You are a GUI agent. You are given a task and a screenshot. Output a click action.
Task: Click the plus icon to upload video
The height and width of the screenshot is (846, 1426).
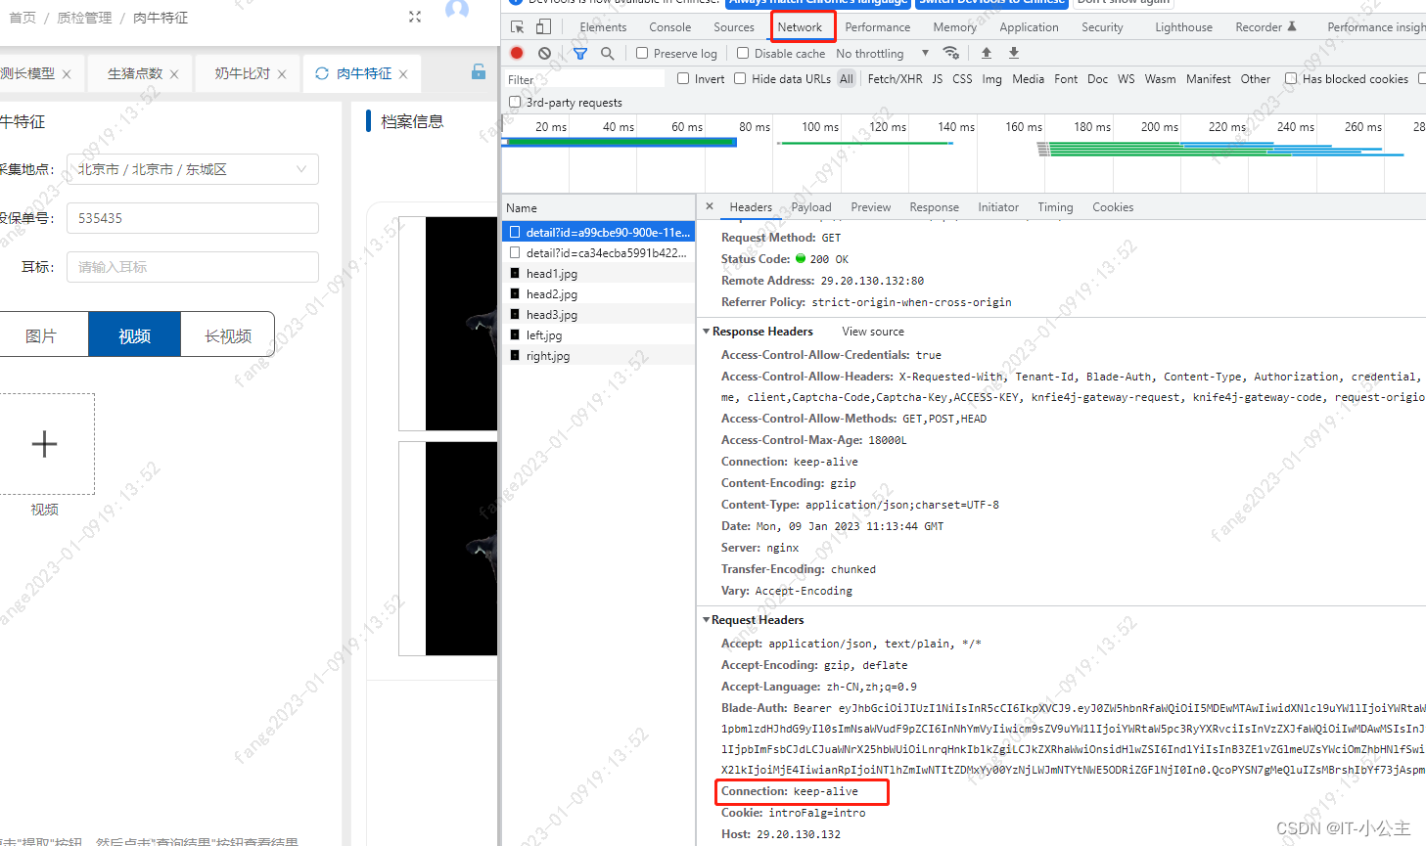coord(44,444)
